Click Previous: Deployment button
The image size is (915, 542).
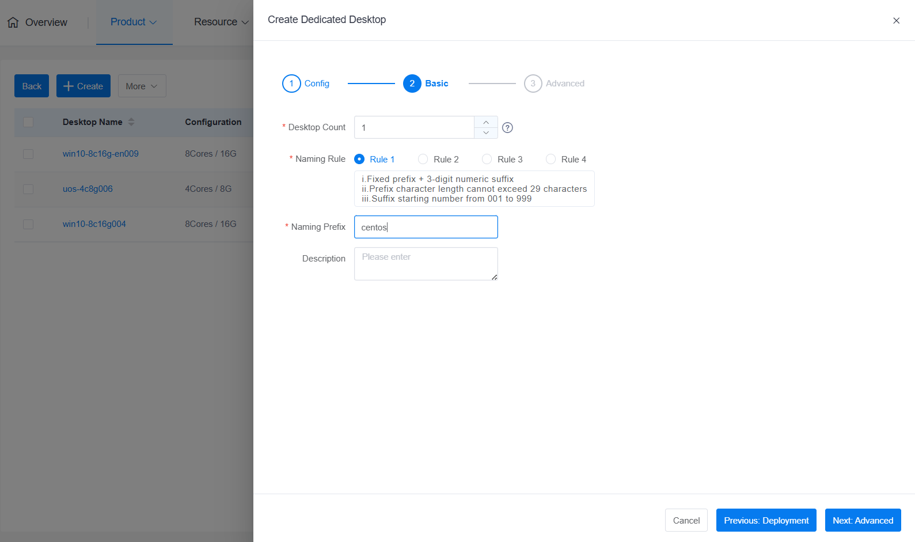click(766, 521)
